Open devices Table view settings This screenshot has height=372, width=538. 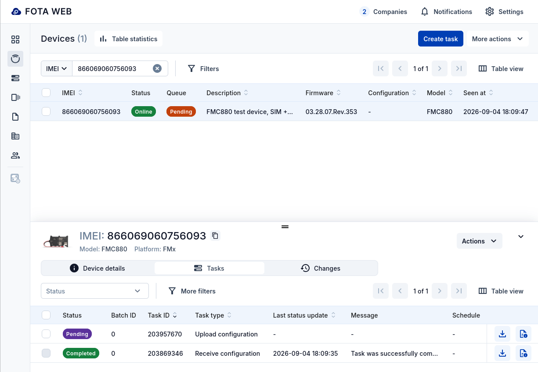501,68
